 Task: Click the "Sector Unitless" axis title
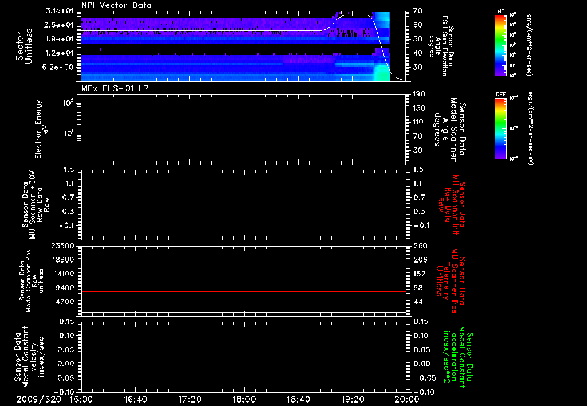[x=24, y=46]
